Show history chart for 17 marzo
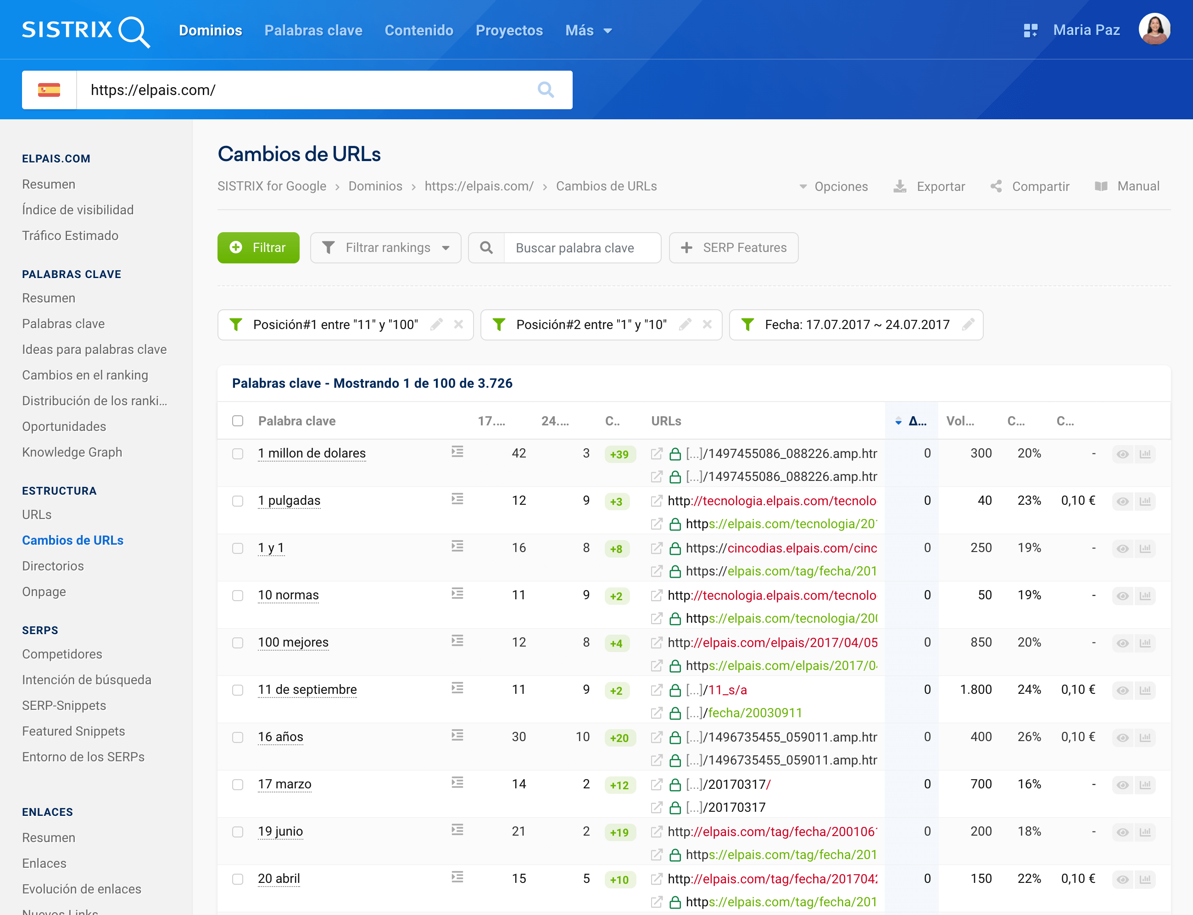 tap(1145, 785)
